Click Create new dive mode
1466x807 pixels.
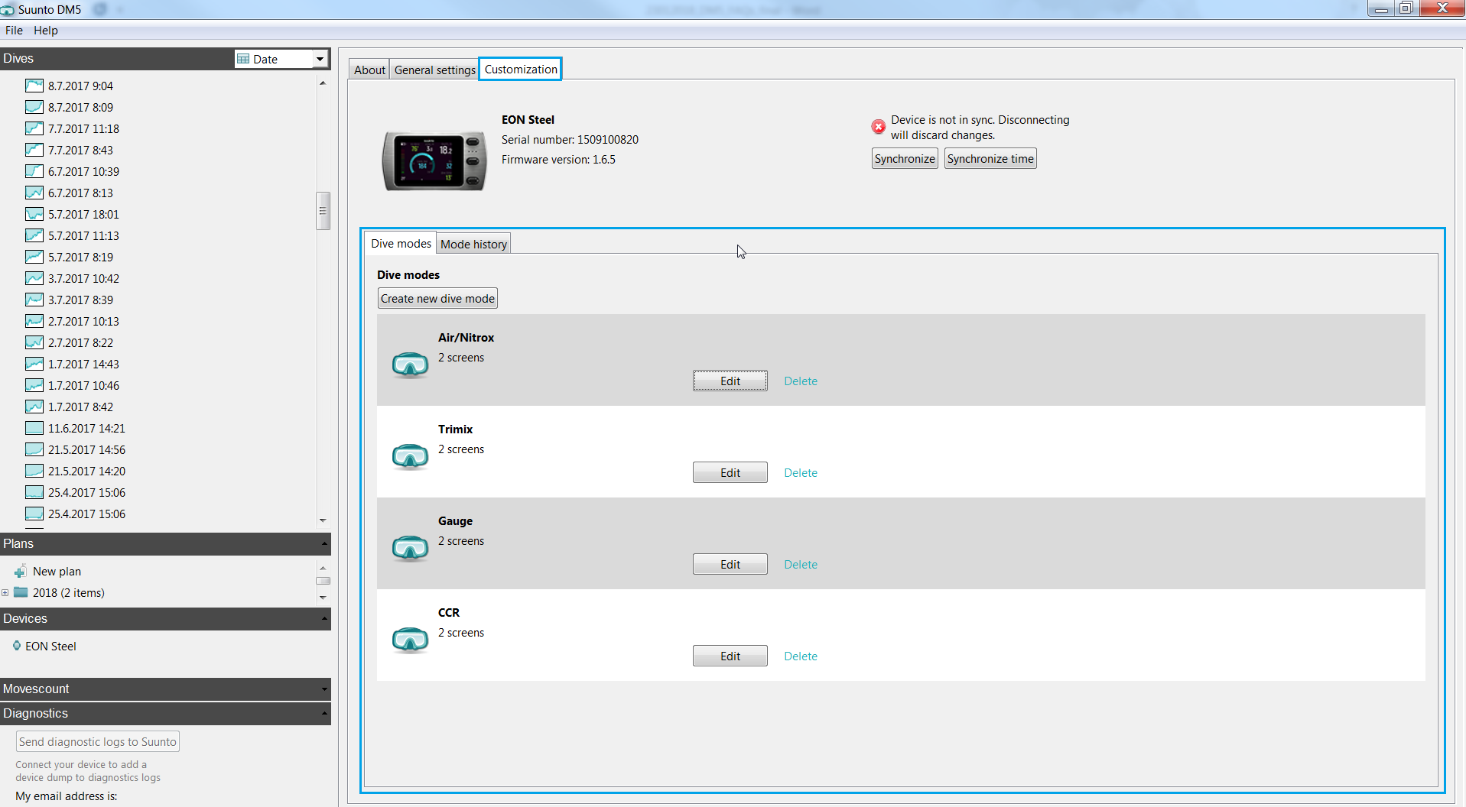[x=437, y=298]
